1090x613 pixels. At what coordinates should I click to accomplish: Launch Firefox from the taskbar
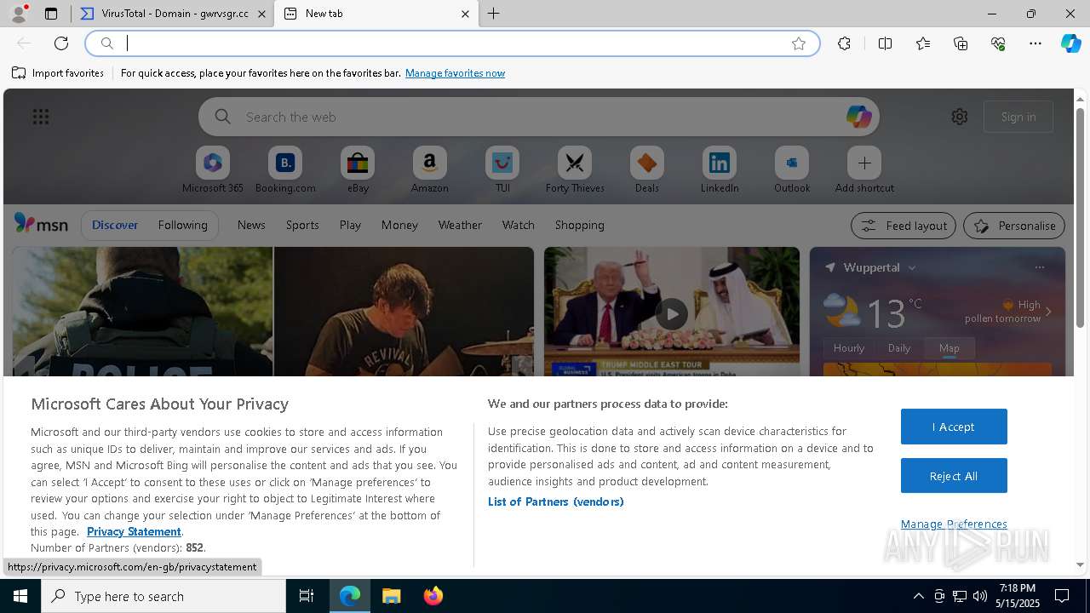click(x=433, y=596)
